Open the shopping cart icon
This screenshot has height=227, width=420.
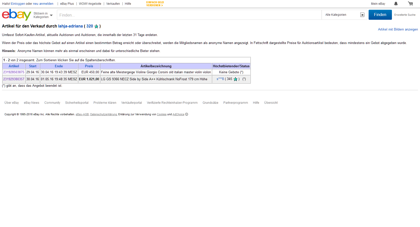410,3
